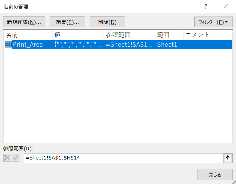Select the Print_Area name entry
The height and width of the screenshot is (184, 236).
tap(28, 44)
